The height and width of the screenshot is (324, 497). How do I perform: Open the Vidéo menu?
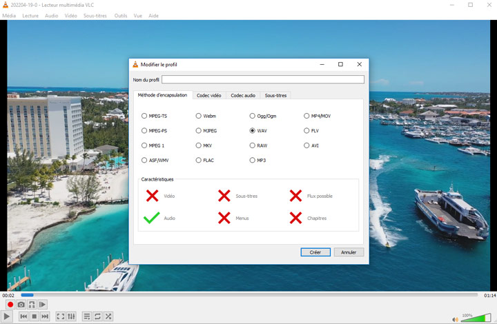pyautogui.click(x=70, y=15)
